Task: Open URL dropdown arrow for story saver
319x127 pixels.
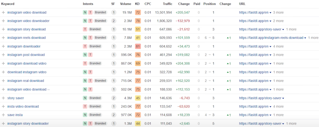Action: 283,98
